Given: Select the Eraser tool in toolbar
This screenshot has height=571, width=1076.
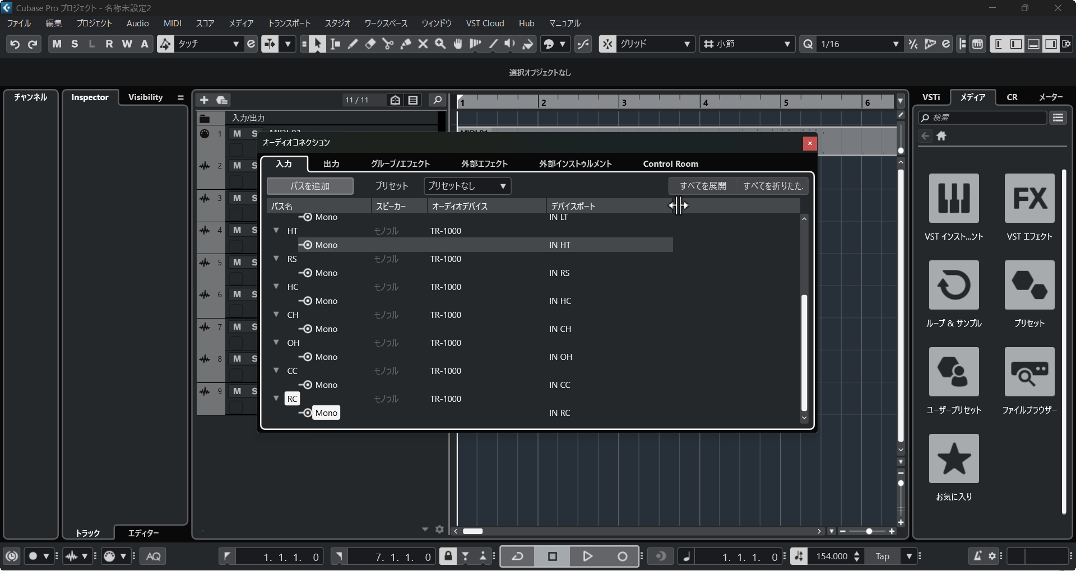Looking at the screenshot, I should 370,44.
